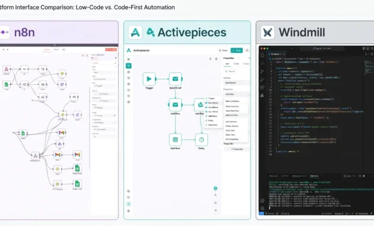Click the pencil edit icon atop the n8n canvas
The image size is (374, 226).
tap(83, 55)
